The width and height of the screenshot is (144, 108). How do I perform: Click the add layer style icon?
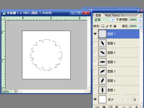click(104, 107)
